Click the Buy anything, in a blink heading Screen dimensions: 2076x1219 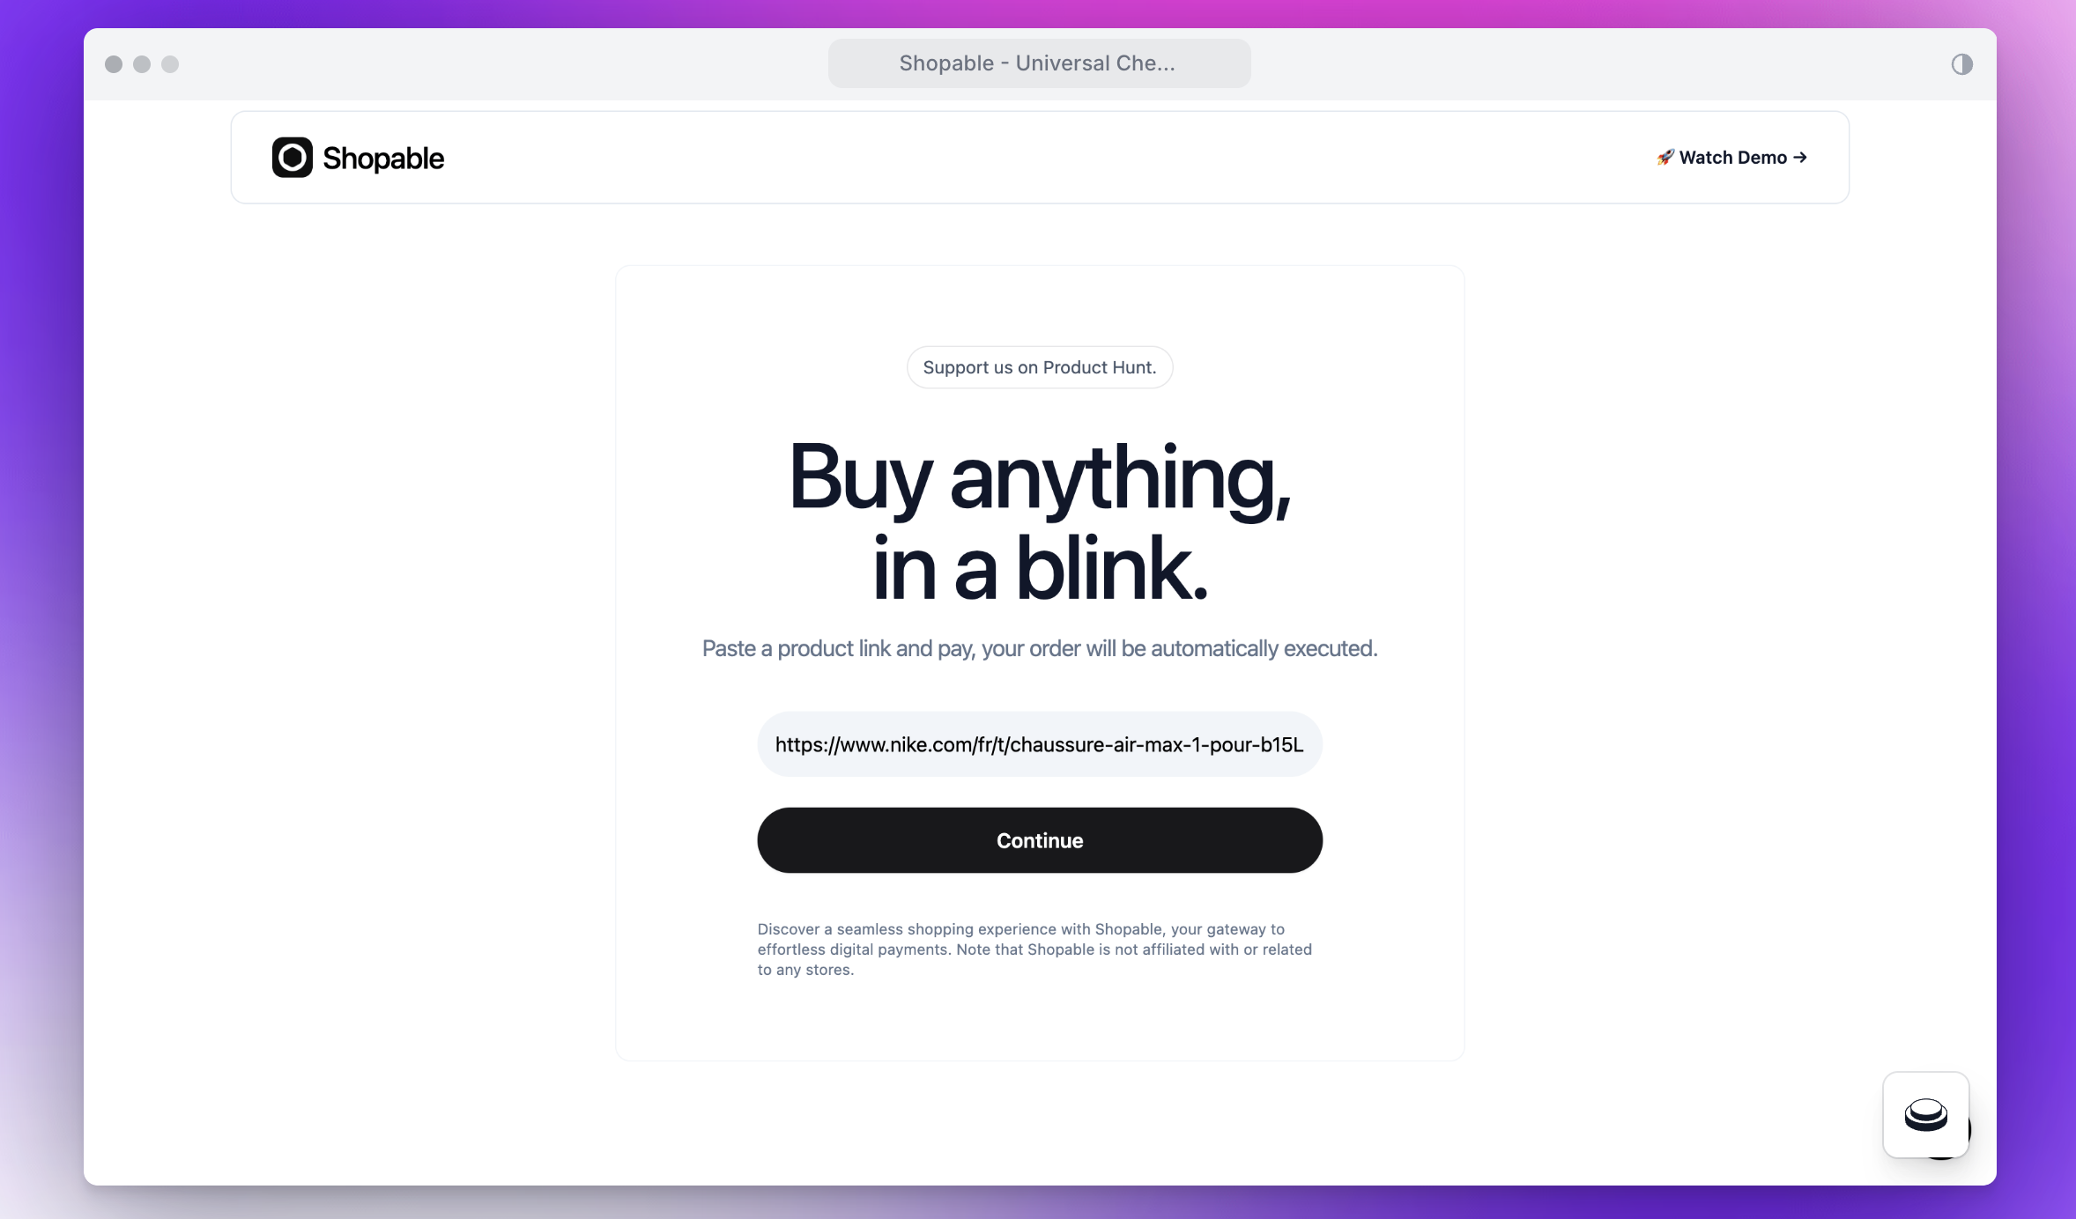point(1039,521)
